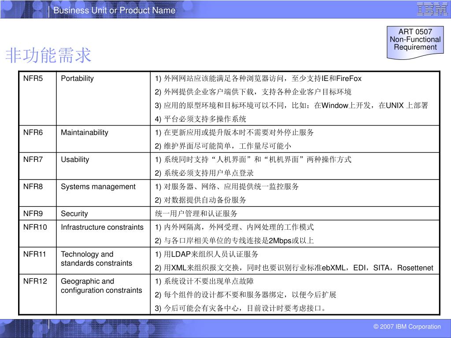Click the NFR12 cell

[x=38, y=294]
